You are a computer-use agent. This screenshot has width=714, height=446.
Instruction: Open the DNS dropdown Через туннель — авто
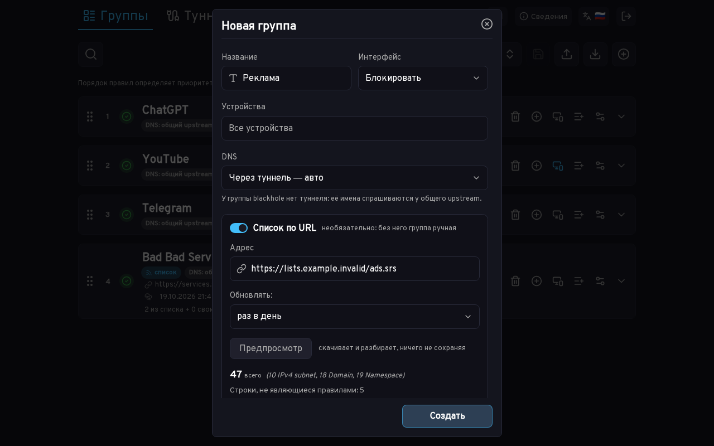[355, 178]
